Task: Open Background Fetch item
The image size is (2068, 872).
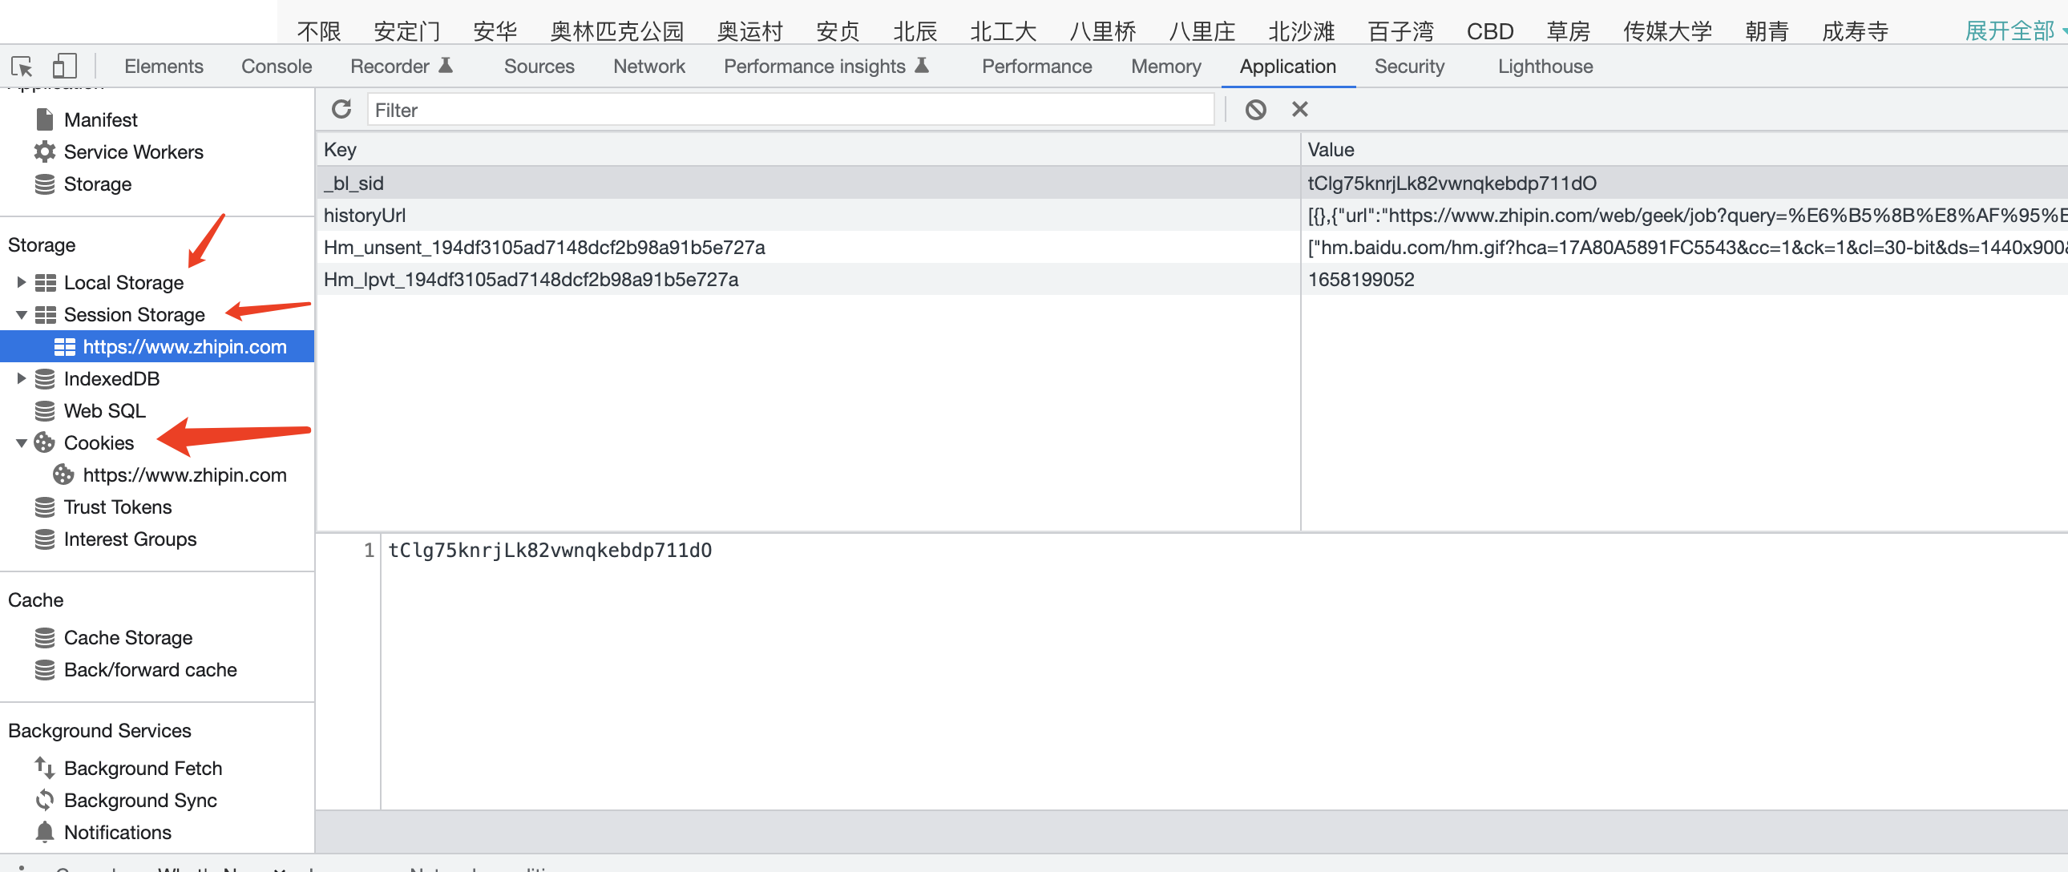Action: coord(142,768)
